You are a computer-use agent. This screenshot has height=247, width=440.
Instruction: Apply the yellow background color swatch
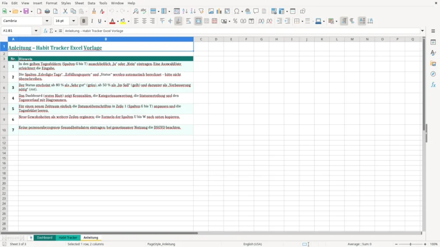123,21
